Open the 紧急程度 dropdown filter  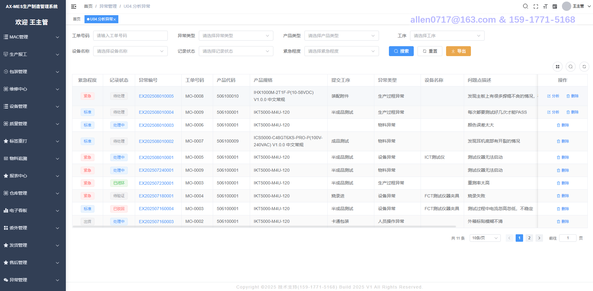pos(341,51)
